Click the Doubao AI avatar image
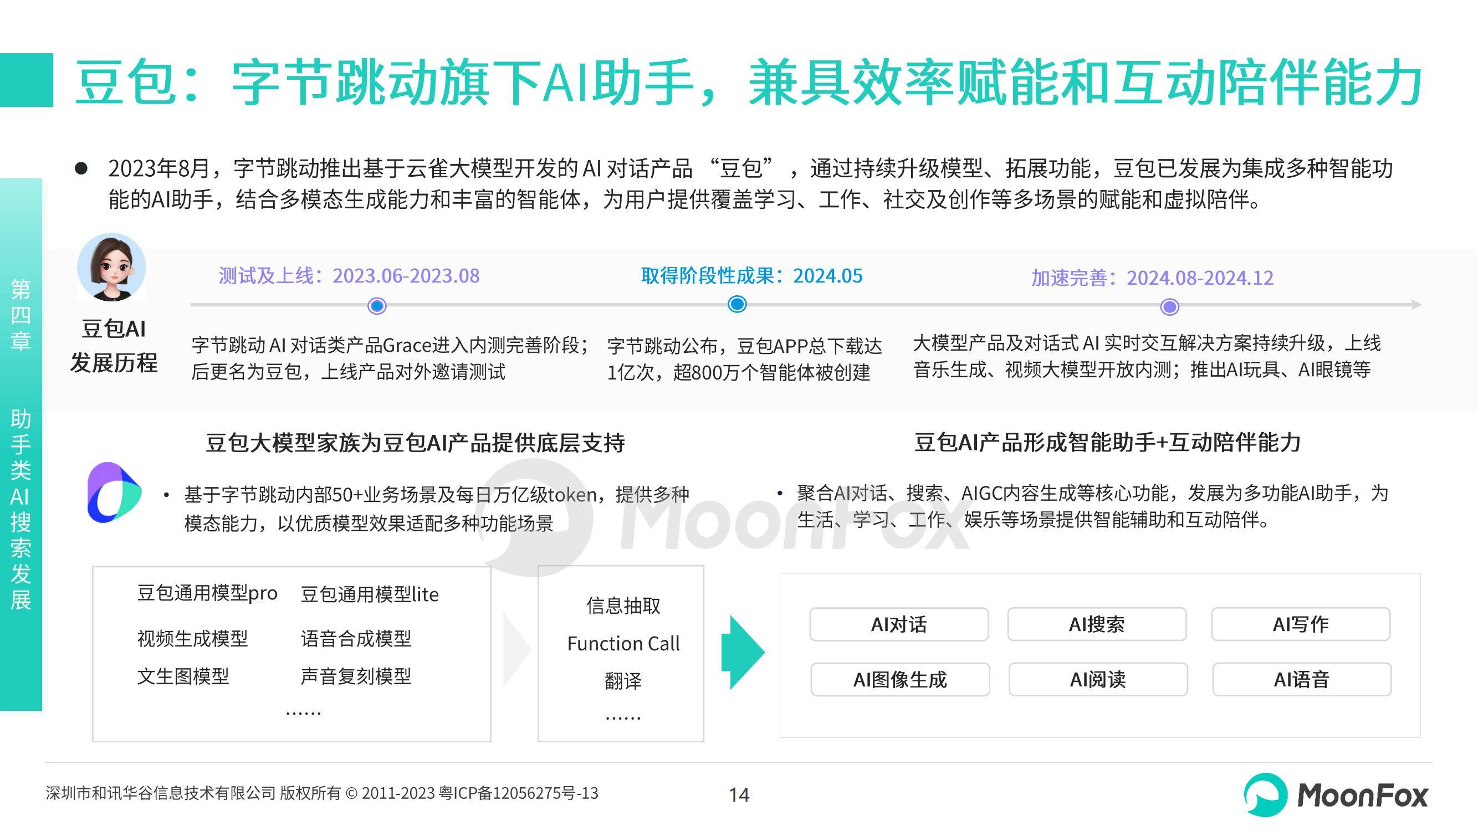This screenshot has height=831, width=1478. [x=111, y=267]
